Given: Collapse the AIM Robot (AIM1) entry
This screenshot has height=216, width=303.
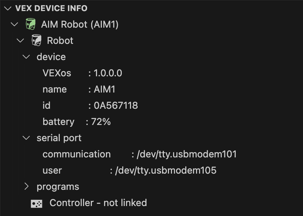Looking at the screenshot, I should [x=14, y=24].
